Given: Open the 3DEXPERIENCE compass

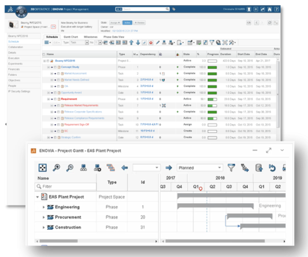Looking at the screenshot, I should (21, 12).
